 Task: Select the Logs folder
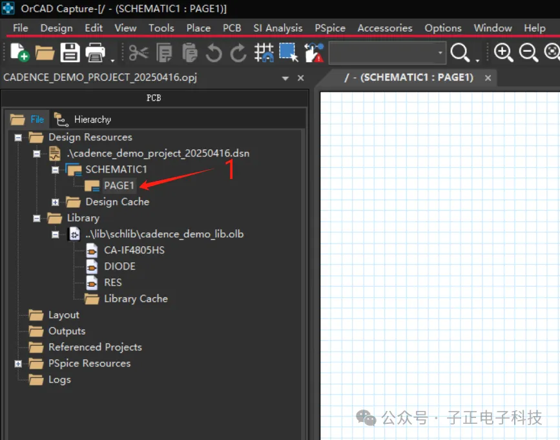tap(59, 380)
